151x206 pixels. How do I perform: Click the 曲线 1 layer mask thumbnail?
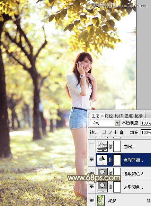pyautogui.click(x=117, y=146)
